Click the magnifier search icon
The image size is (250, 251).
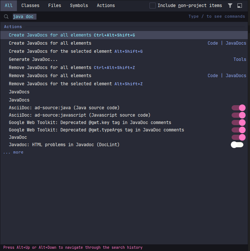6,17
